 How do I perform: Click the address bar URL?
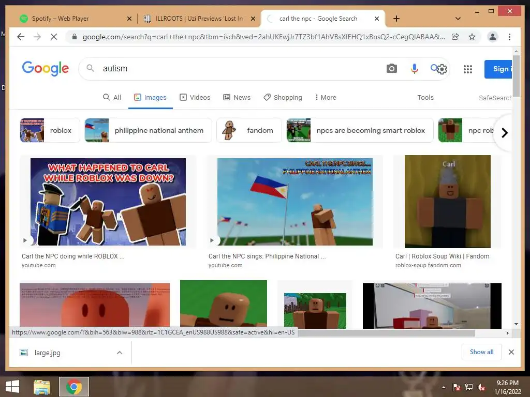coord(263,37)
